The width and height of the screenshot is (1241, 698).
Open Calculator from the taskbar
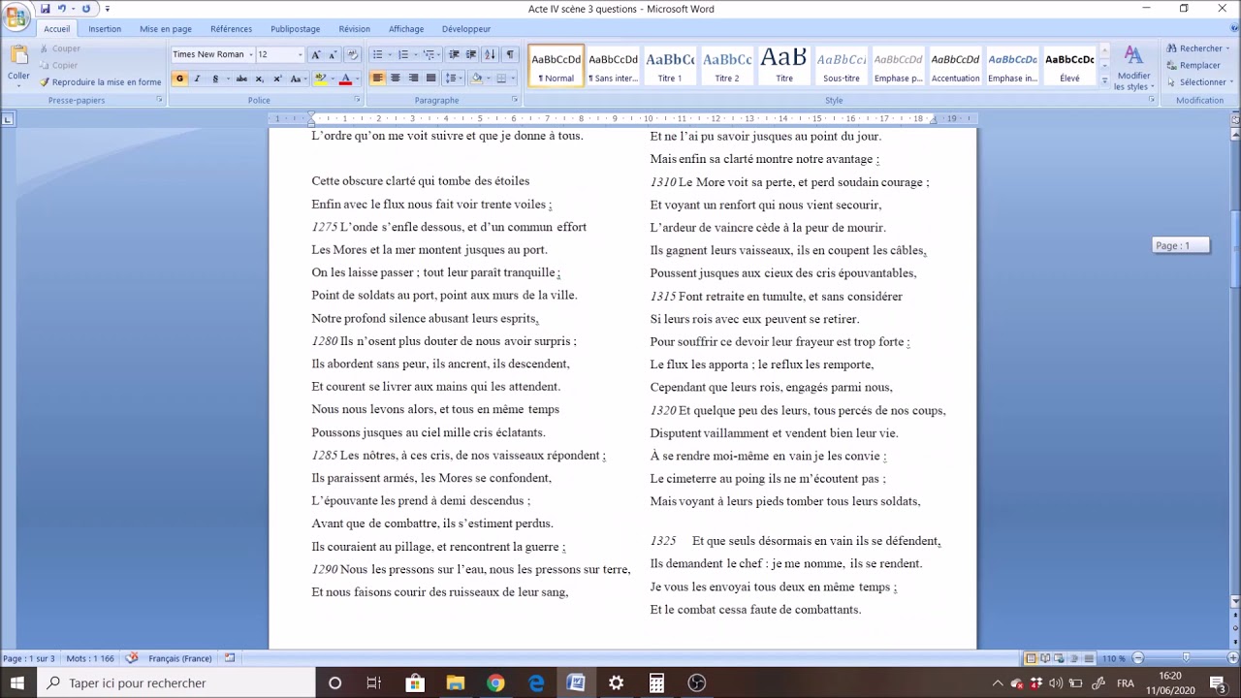click(x=656, y=683)
